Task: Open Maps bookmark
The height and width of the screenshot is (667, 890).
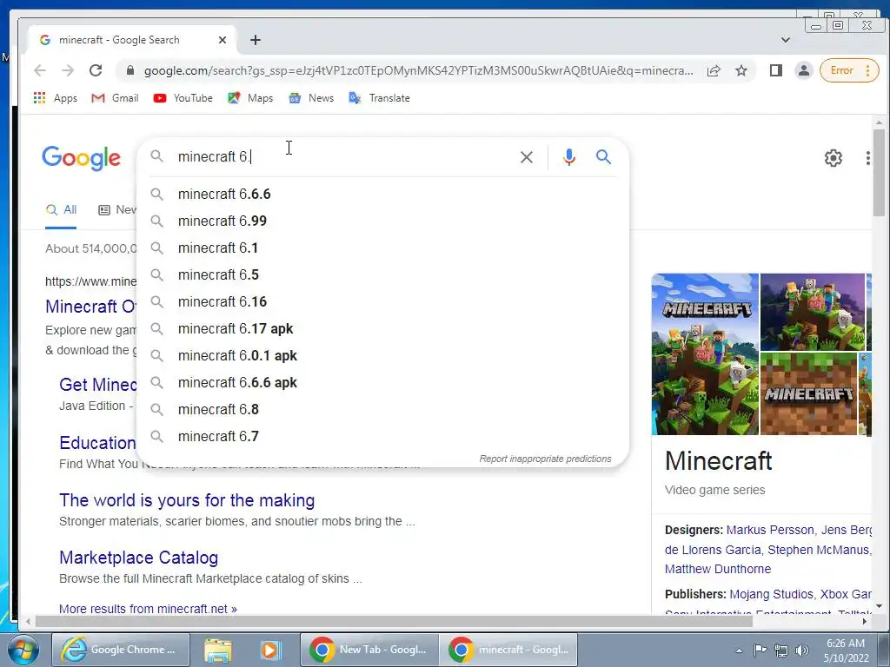Action: click(x=250, y=98)
